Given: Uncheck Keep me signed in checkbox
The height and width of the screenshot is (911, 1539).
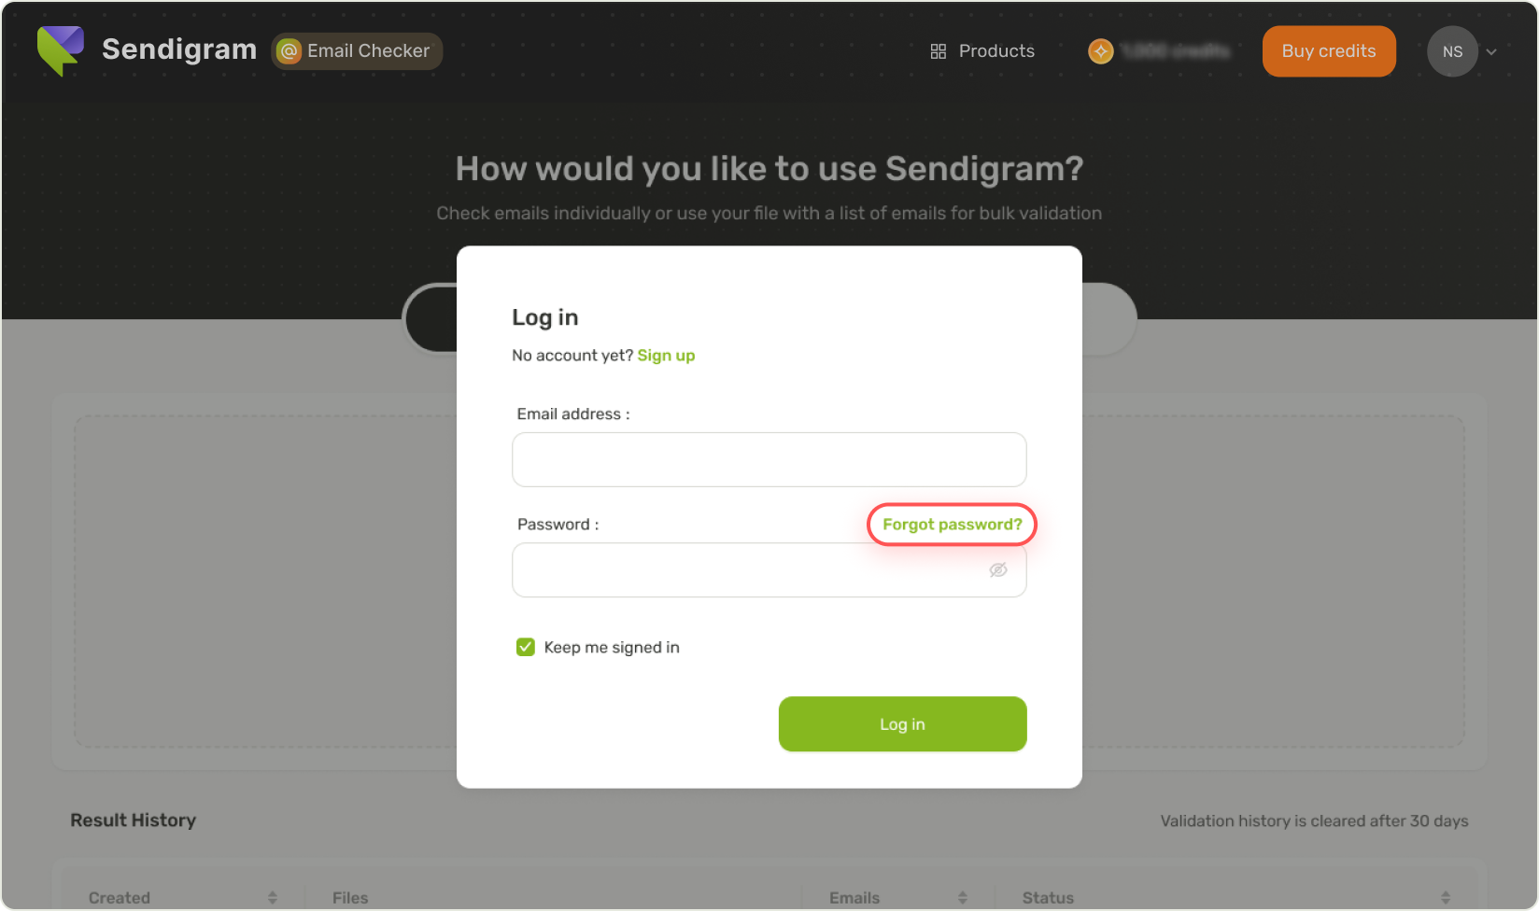Looking at the screenshot, I should (x=526, y=647).
